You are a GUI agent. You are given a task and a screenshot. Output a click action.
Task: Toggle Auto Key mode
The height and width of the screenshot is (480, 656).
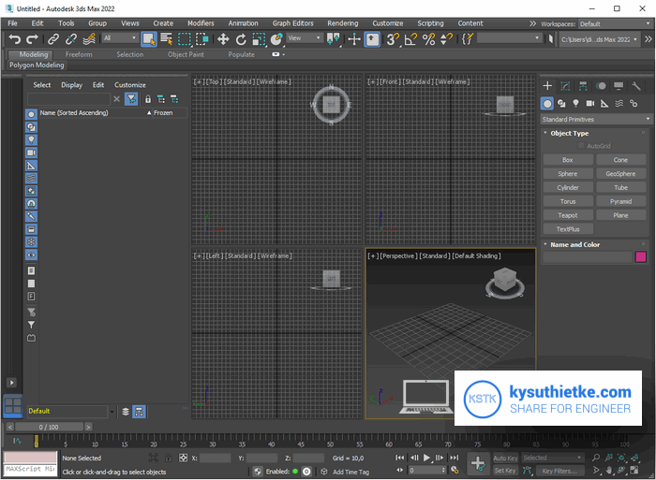click(x=505, y=458)
